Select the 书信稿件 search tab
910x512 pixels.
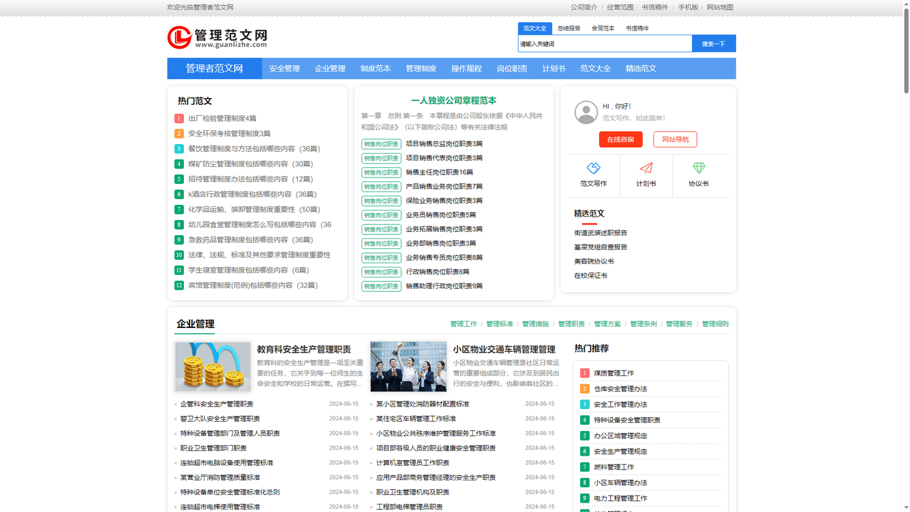pos(637,28)
